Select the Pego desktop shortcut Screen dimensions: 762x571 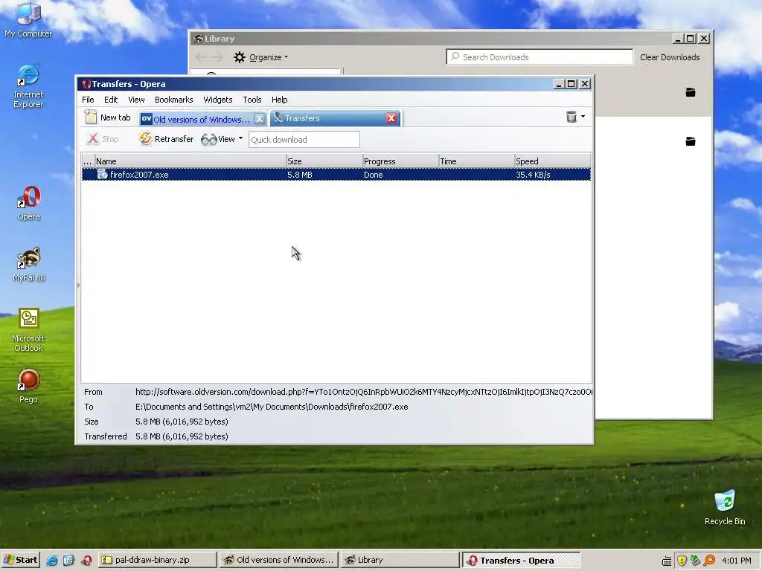pyautogui.click(x=28, y=386)
